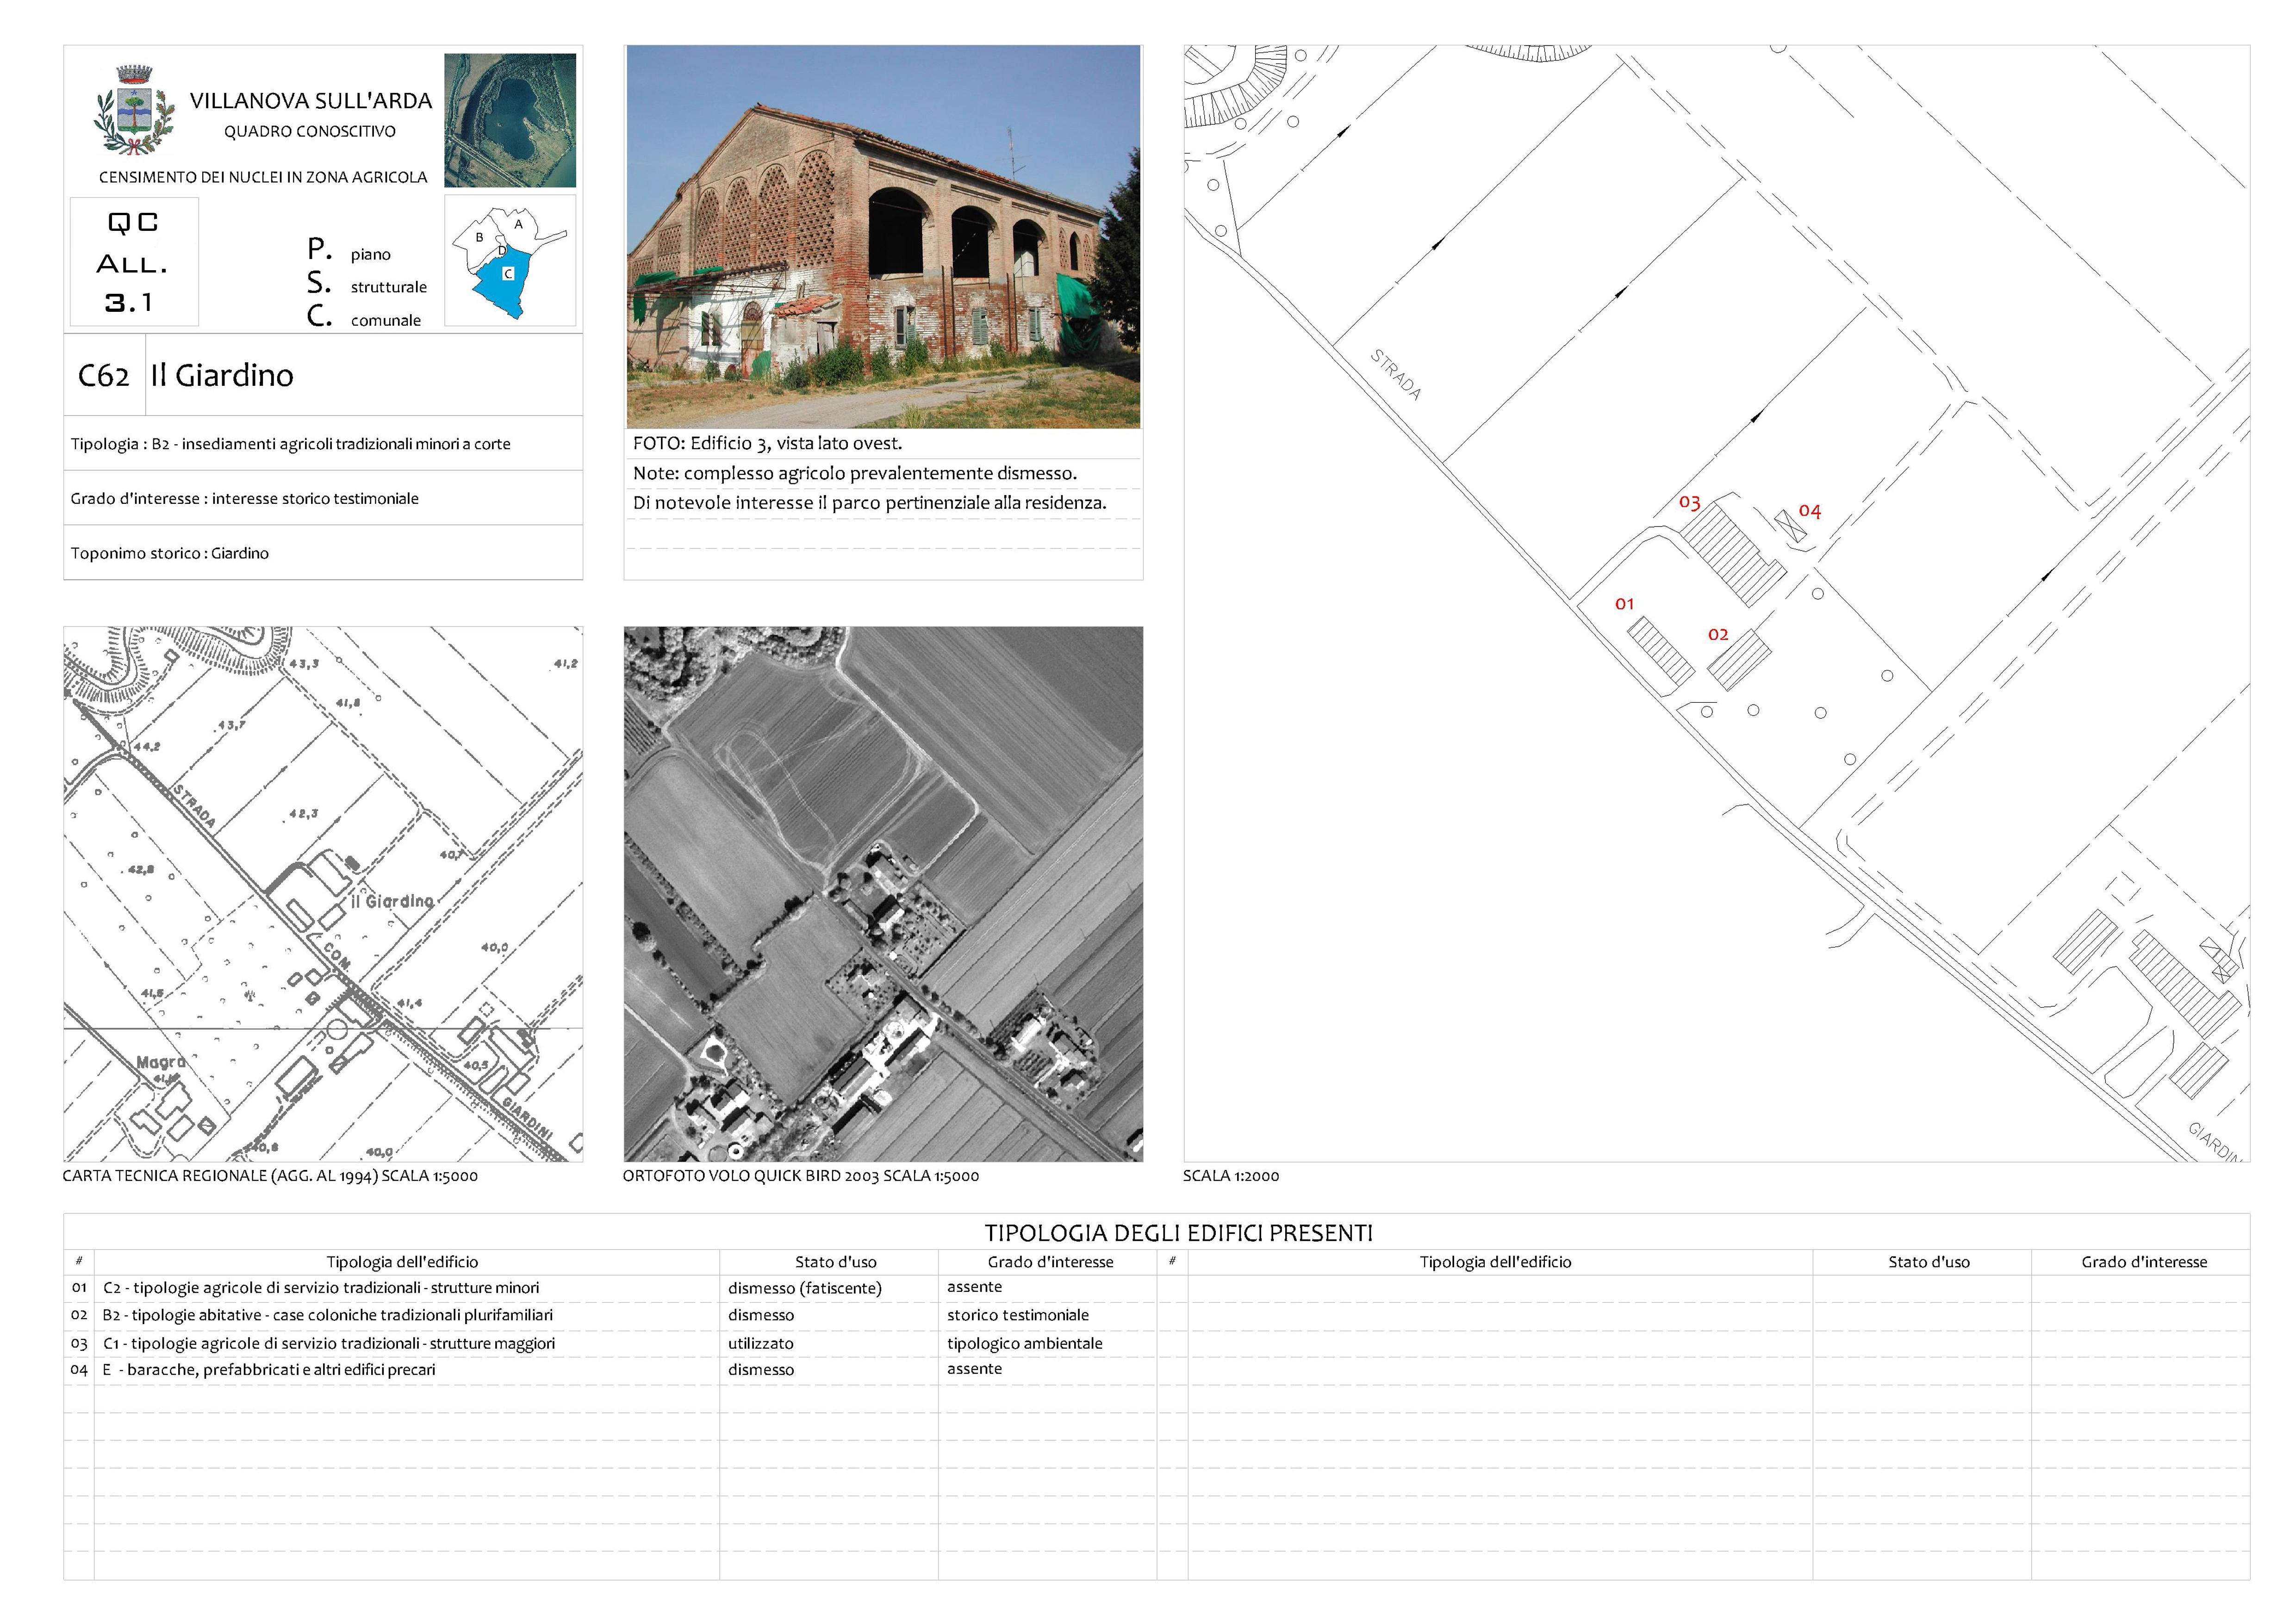This screenshot has width=2296, height=1623.
Task: Click the 'FOTO: Edificio 3, vista lato ovest.' caption
Action: (767, 443)
